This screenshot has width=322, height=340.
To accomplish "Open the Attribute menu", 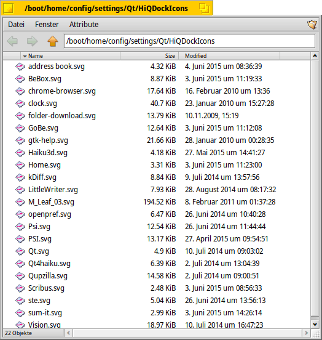I will pos(84,25).
